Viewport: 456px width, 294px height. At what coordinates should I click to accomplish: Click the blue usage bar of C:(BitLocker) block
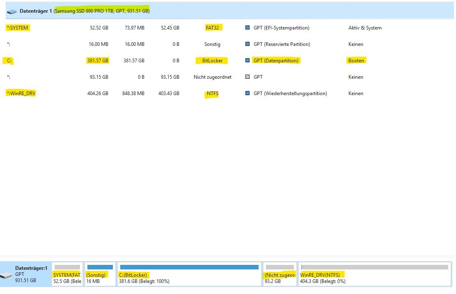tap(189, 267)
